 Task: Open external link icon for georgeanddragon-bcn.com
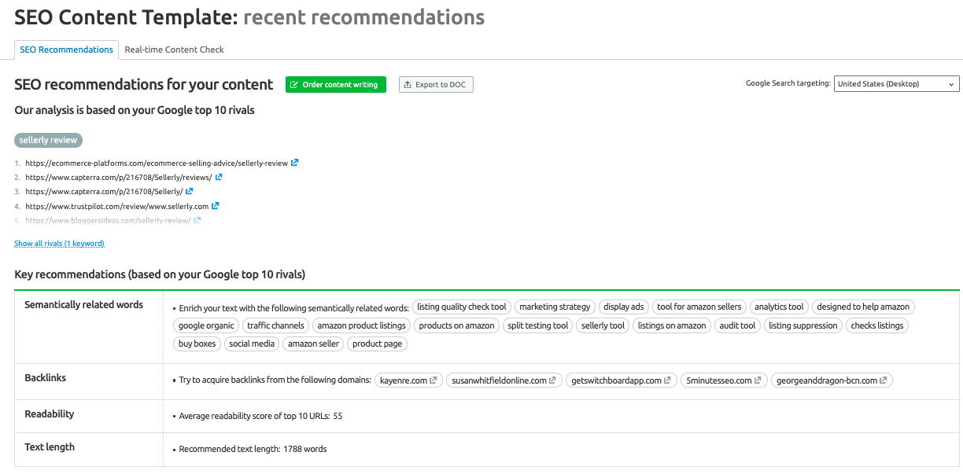[x=884, y=380]
